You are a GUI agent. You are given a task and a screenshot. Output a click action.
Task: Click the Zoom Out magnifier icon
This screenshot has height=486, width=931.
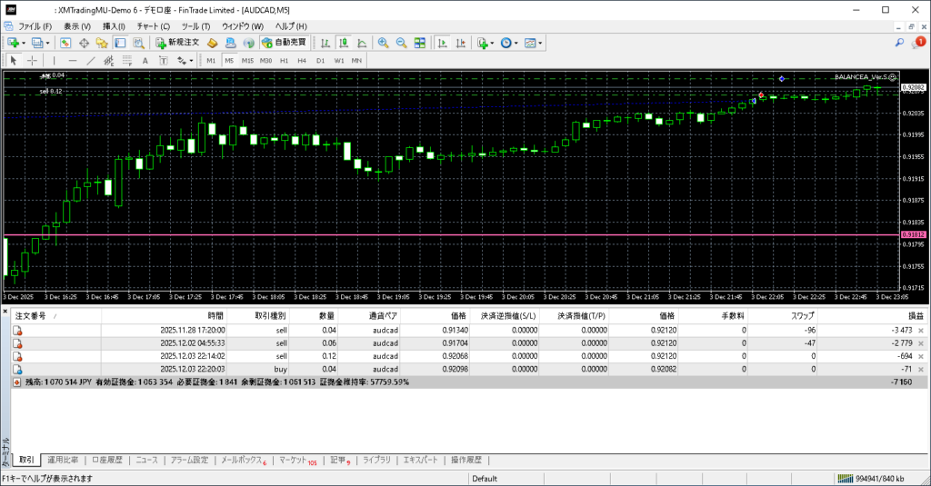point(401,43)
